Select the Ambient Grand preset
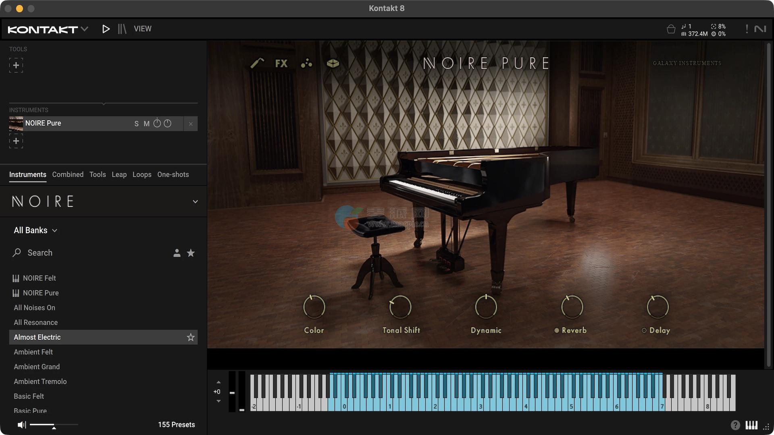The width and height of the screenshot is (774, 435). tap(37, 367)
